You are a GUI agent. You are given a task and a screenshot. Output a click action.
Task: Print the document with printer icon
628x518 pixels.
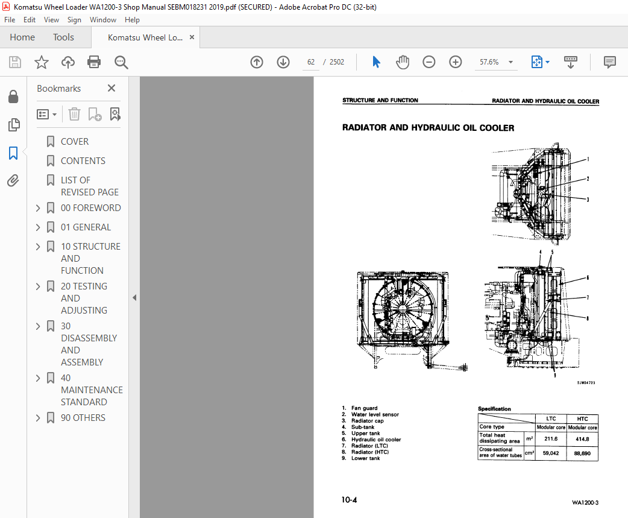(x=94, y=62)
